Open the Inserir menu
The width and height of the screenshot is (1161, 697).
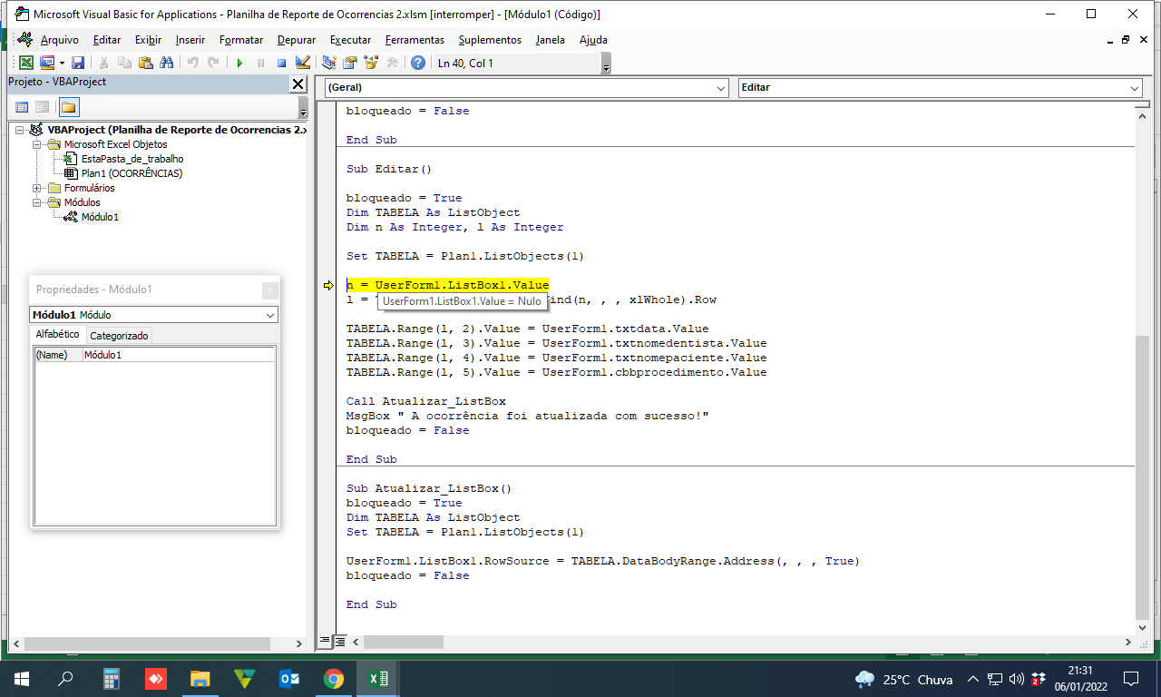point(190,40)
